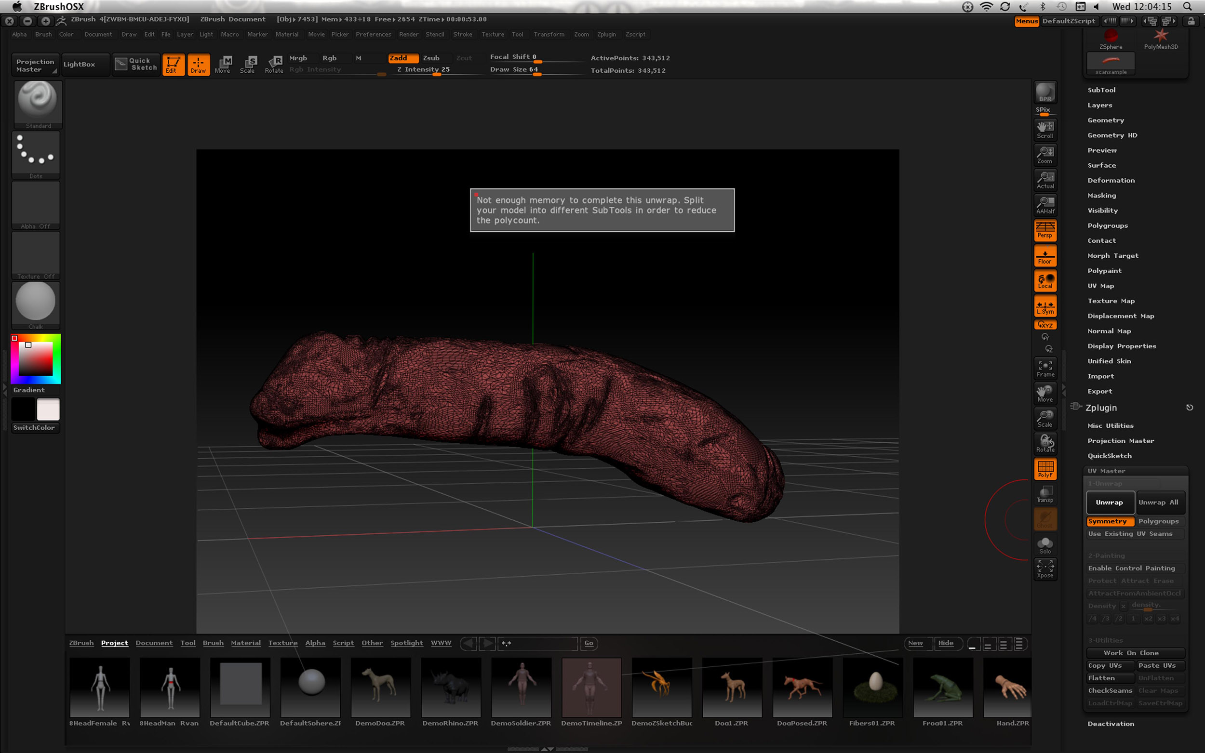Viewport: 1205px width, 753px height.
Task: Collapse the UV Master section
Action: pyautogui.click(x=1106, y=471)
